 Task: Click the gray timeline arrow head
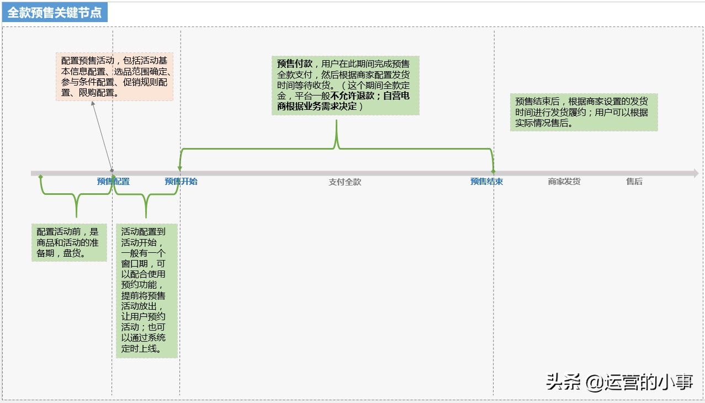click(x=695, y=173)
